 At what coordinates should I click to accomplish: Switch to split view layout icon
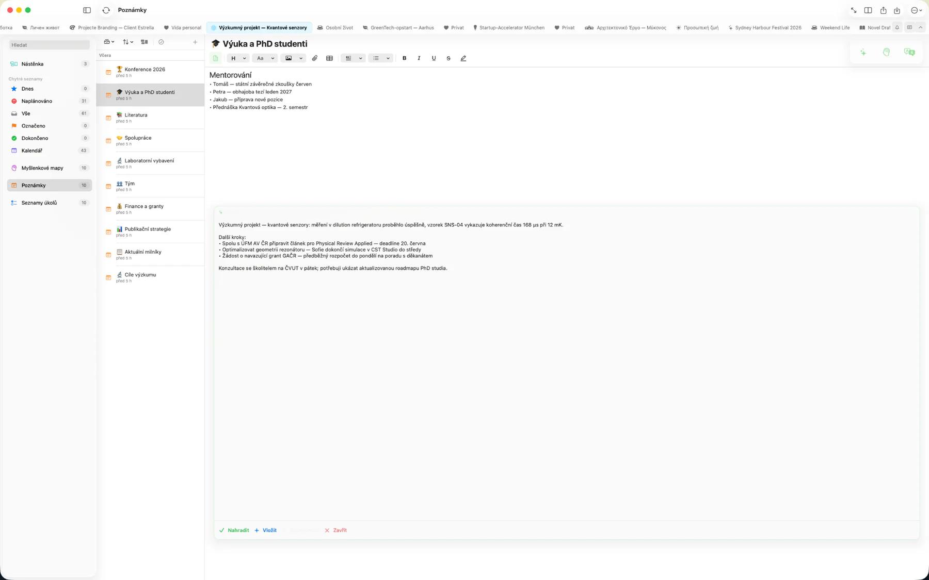click(x=868, y=10)
